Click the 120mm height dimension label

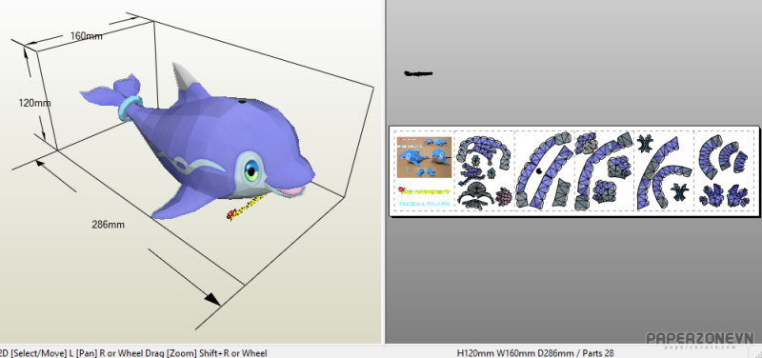(x=34, y=103)
